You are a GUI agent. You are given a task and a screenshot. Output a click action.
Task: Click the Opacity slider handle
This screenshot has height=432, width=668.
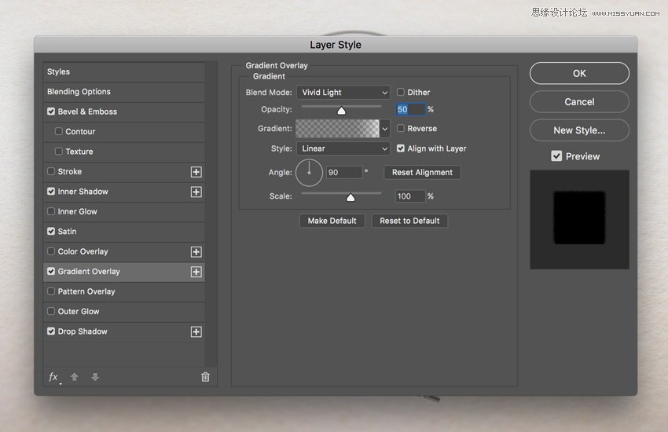point(341,111)
